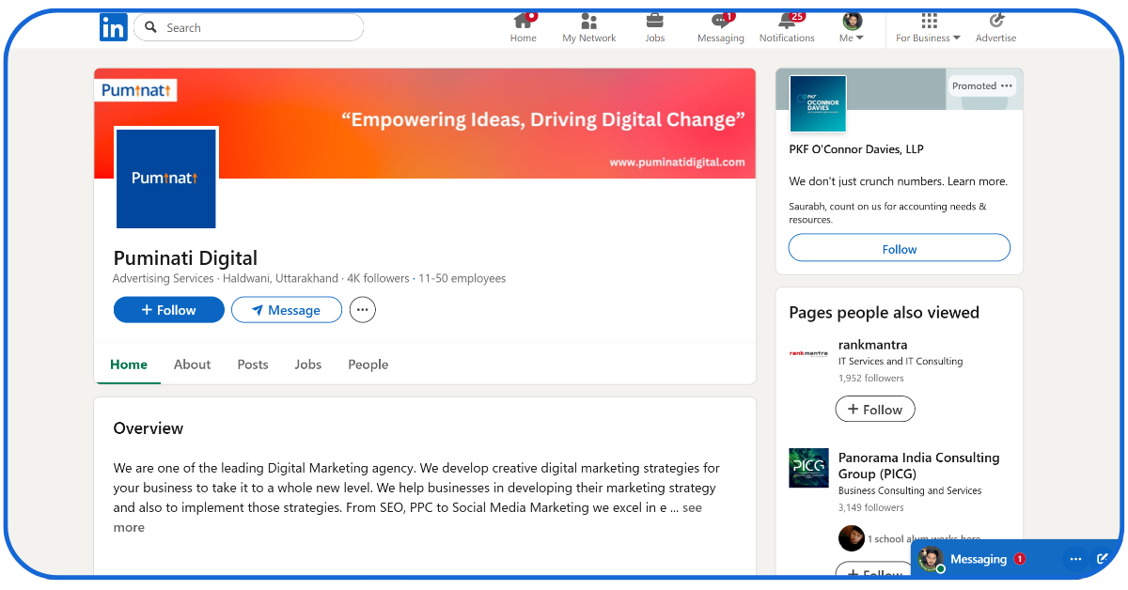Viewport: 1128px width, 590px height.
Task: Click into the Search field
Action: (x=249, y=28)
